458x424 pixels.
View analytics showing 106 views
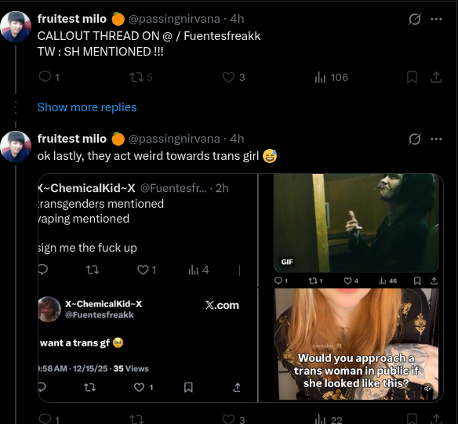click(x=331, y=78)
